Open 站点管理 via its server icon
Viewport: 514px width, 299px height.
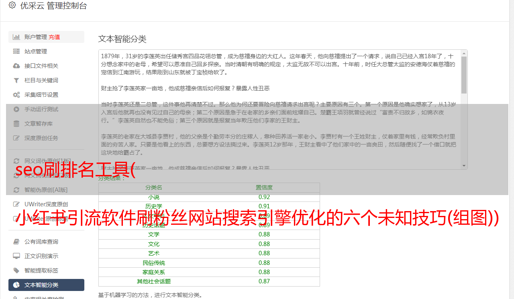pyautogui.click(x=16, y=51)
